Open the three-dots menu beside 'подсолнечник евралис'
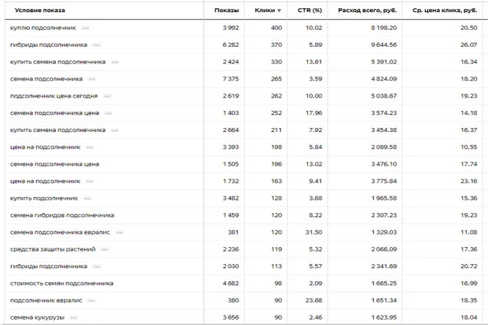Viewport: 488px width, 325px height. [x=91, y=301]
